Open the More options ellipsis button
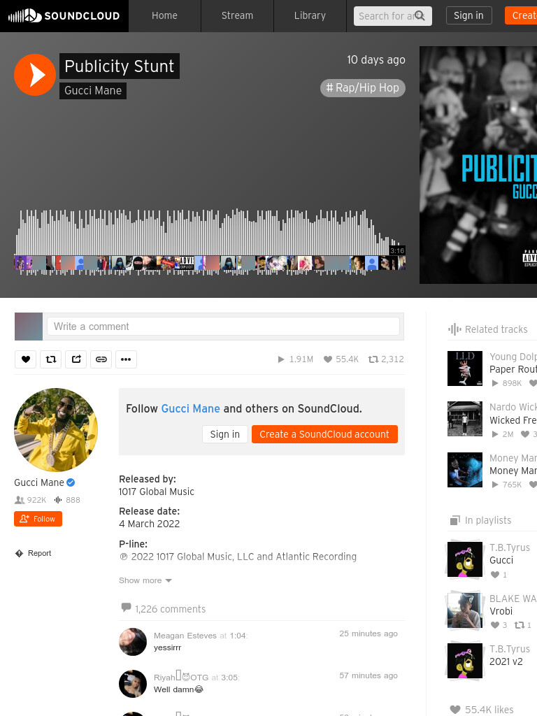This screenshot has width=537, height=716. (126, 359)
